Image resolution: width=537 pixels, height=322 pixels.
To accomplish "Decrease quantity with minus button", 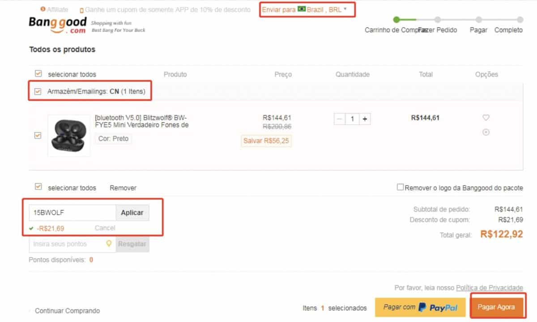I will (340, 119).
